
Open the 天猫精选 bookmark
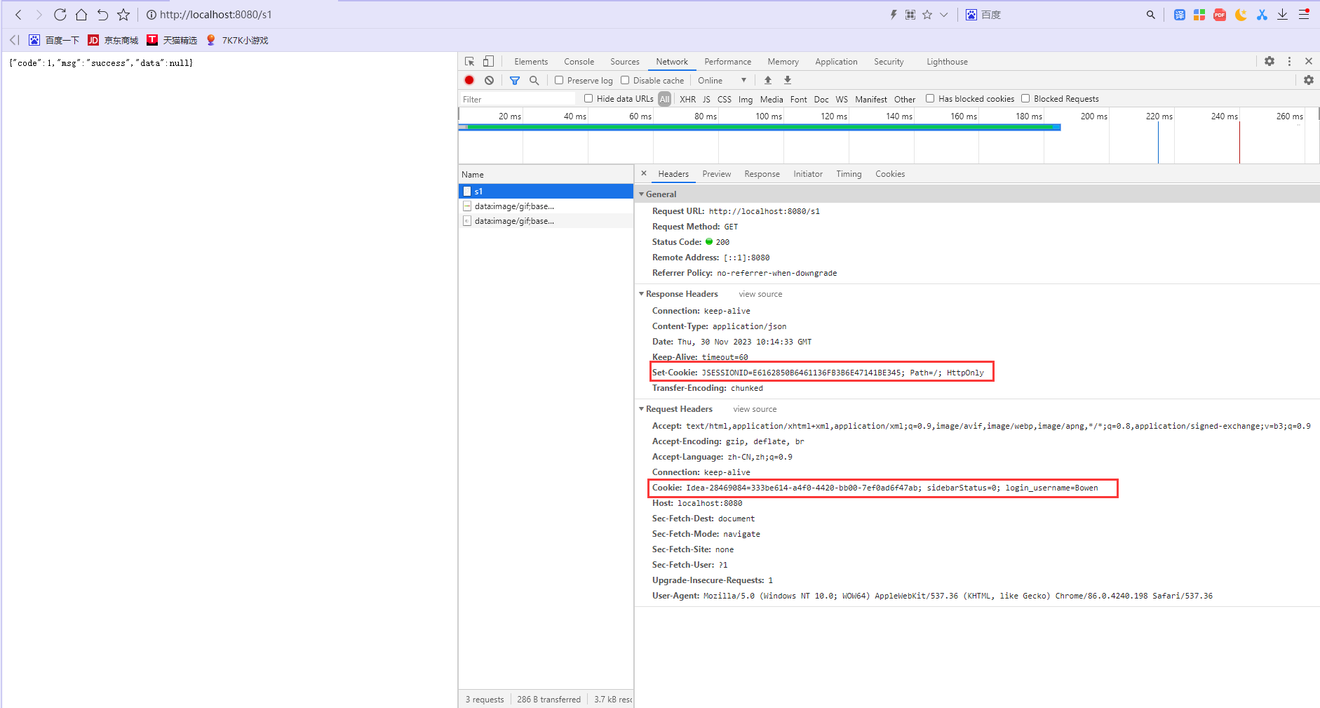click(x=172, y=40)
